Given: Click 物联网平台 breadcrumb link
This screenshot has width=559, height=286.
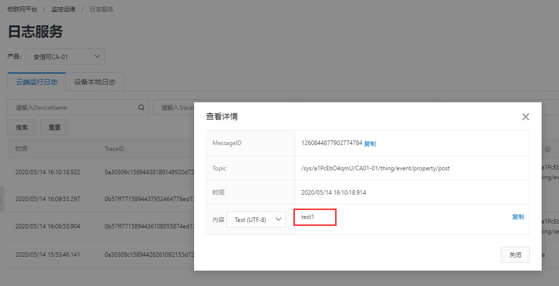Looking at the screenshot, I should pyautogui.click(x=22, y=9).
